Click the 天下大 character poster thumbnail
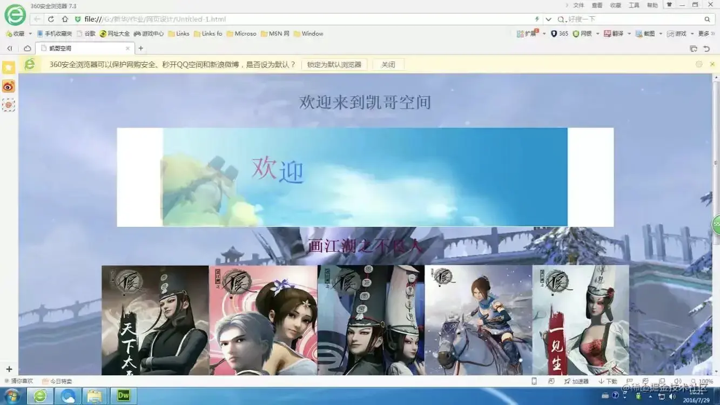This screenshot has width=720, height=405. (x=156, y=320)
